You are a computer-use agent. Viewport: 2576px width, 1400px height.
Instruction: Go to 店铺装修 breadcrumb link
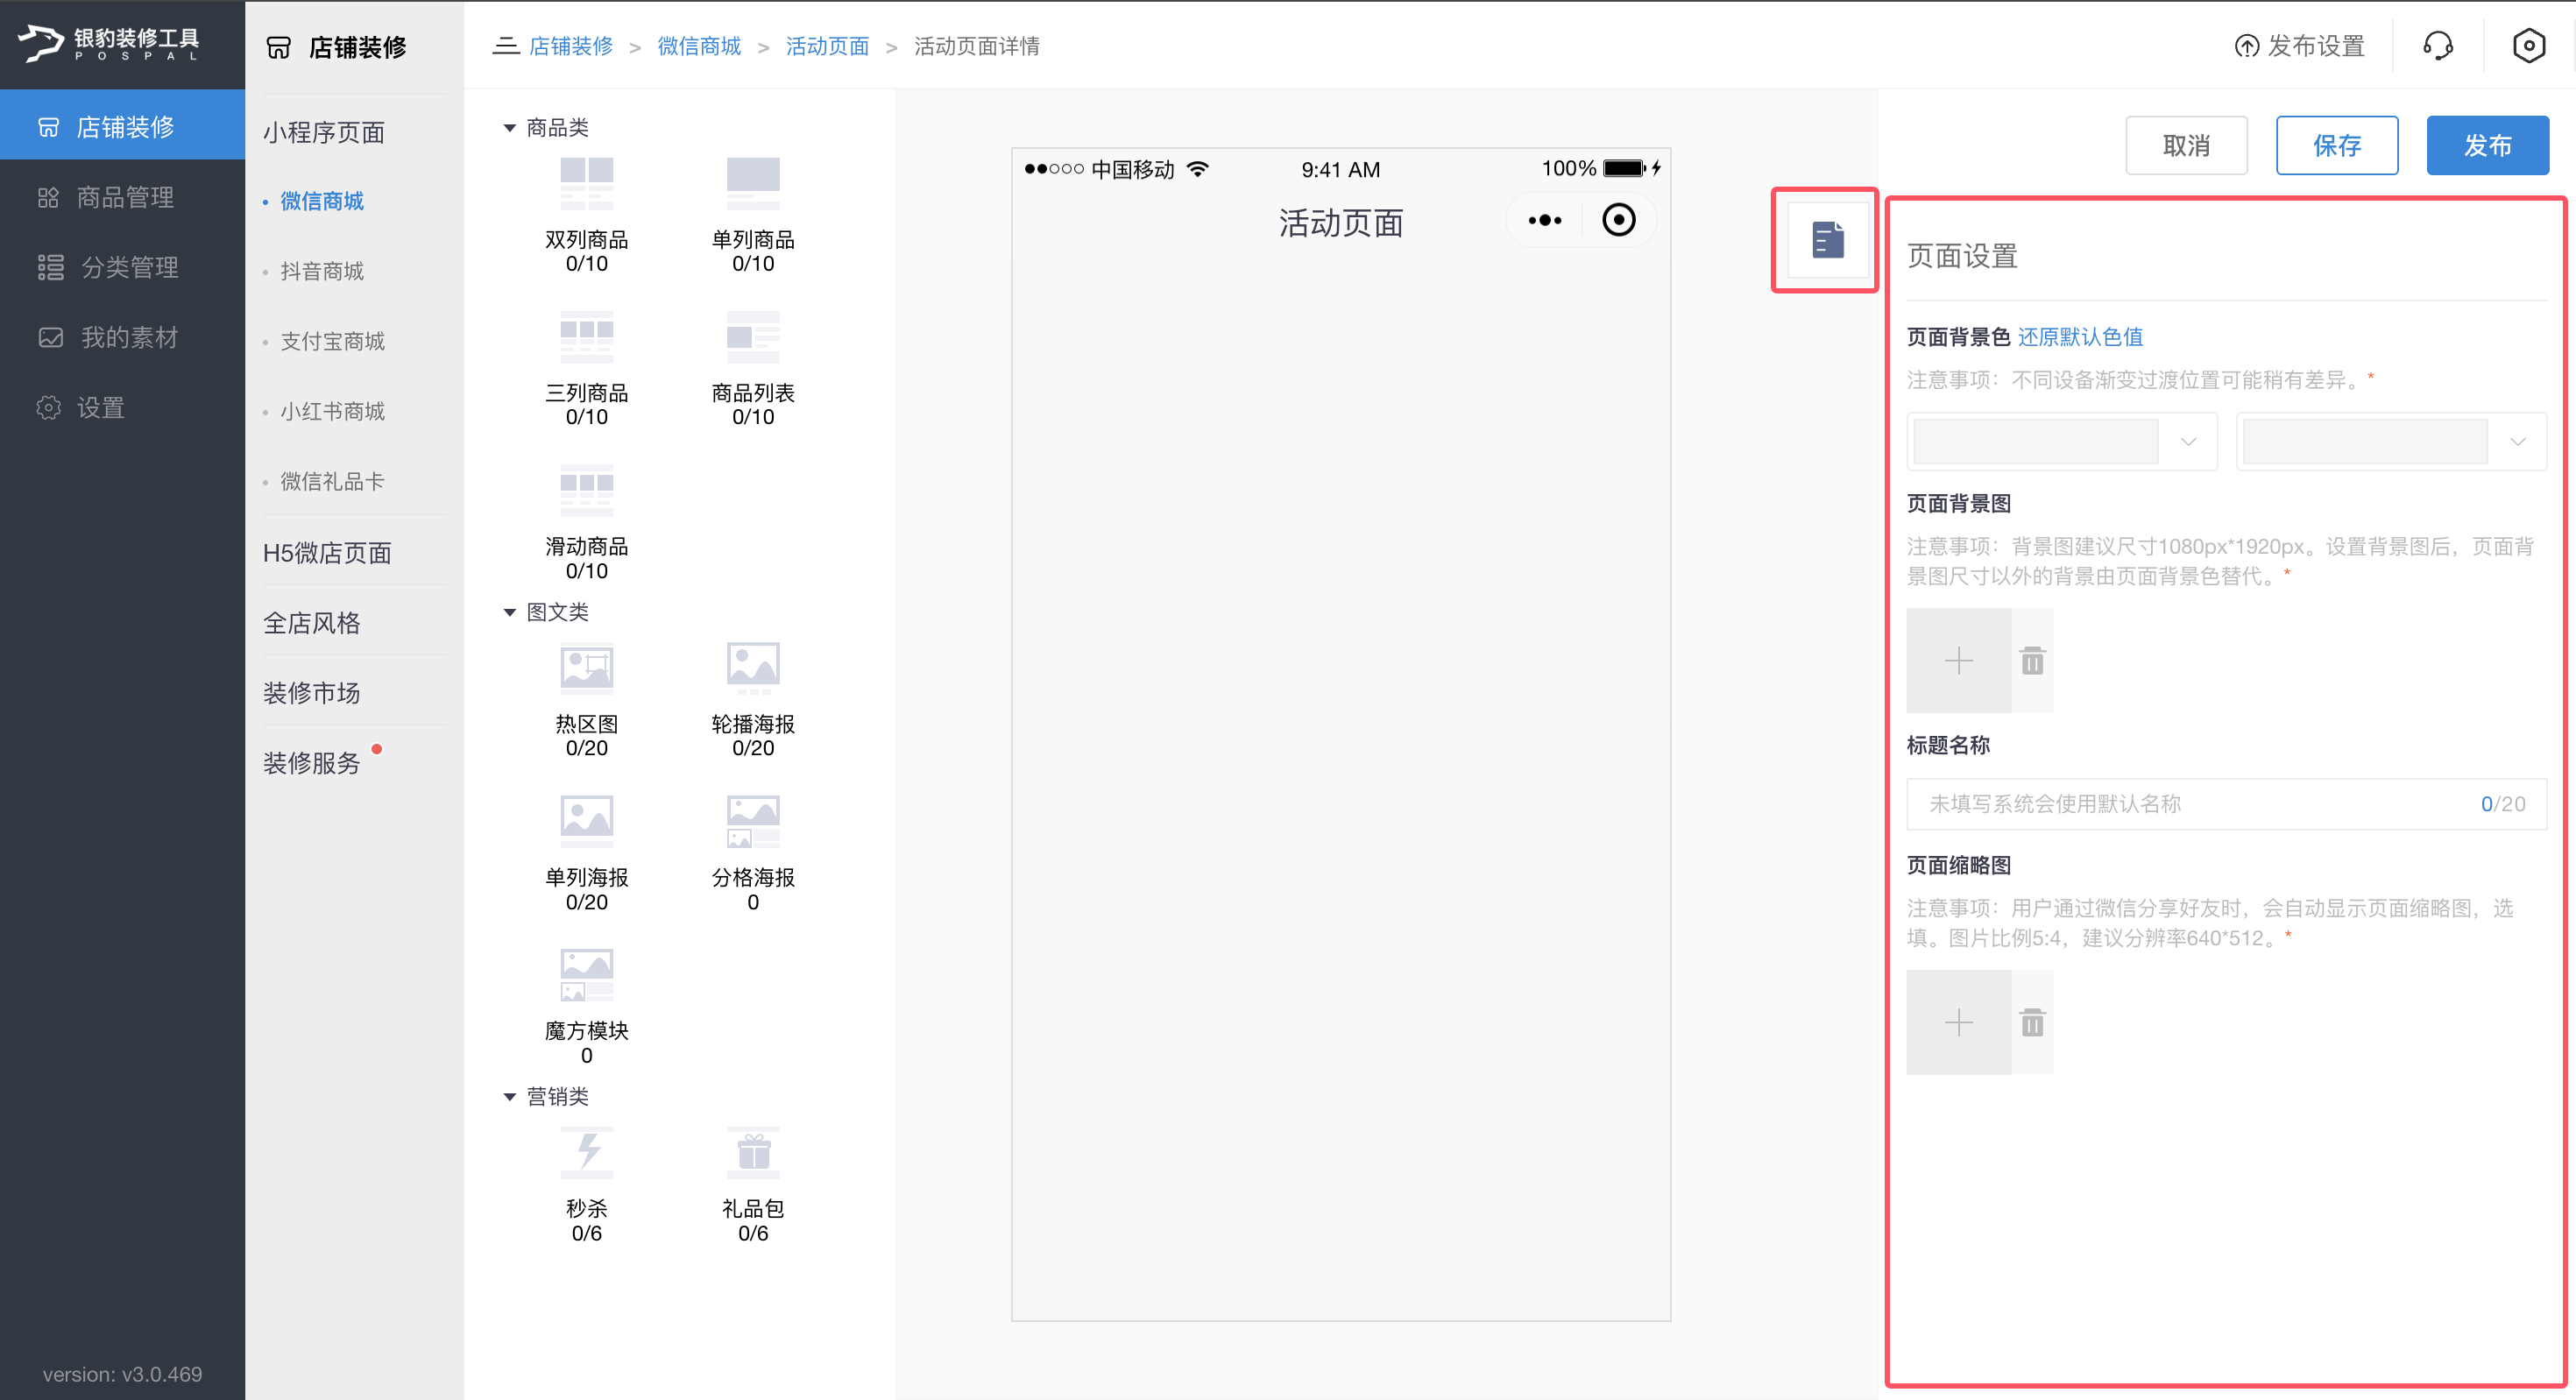pos(570,46)
